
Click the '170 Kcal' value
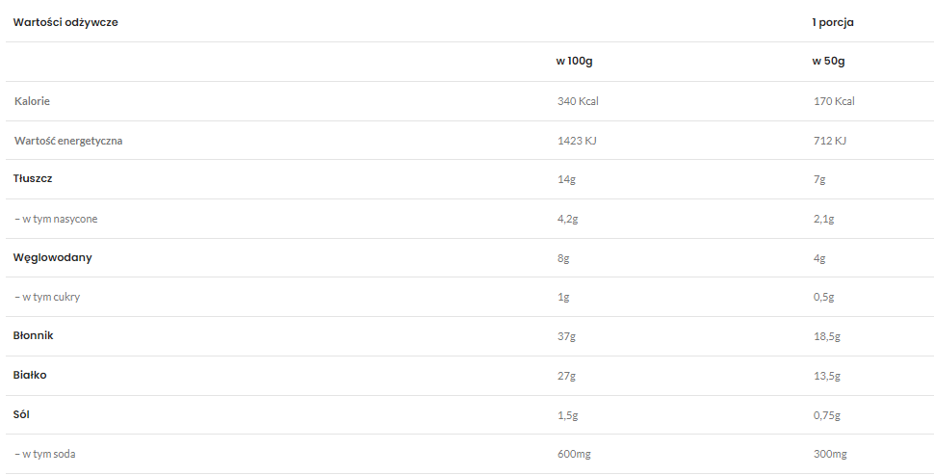click(x=834, y=101)
